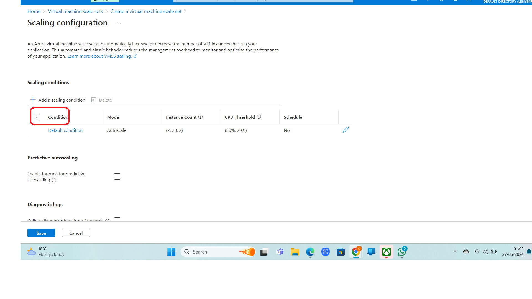Enable forecast for predictive autoscaling checkbox
532x299 pixels.
117,177
